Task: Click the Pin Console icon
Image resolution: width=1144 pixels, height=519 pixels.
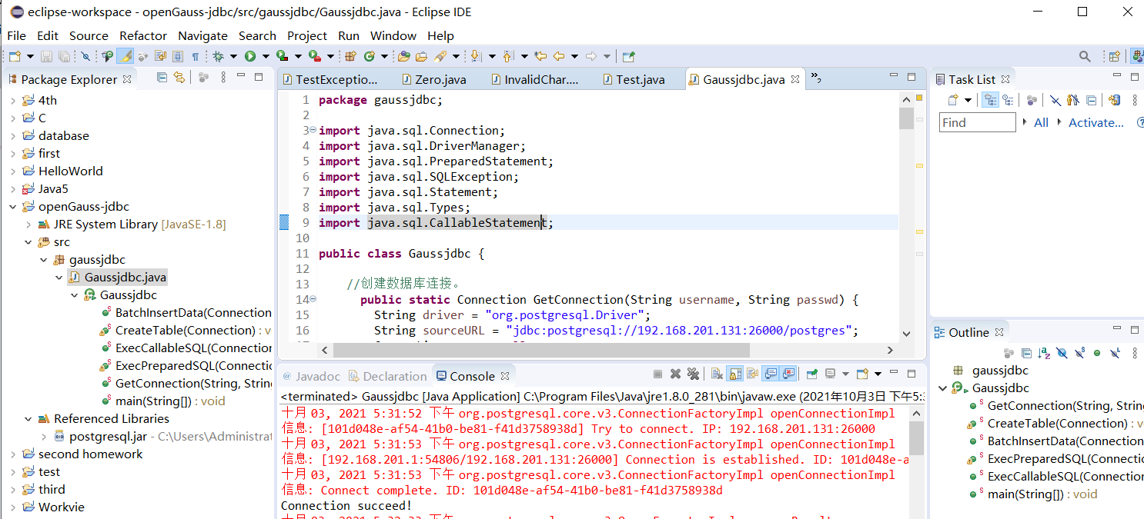Action: tap(812, 374)
